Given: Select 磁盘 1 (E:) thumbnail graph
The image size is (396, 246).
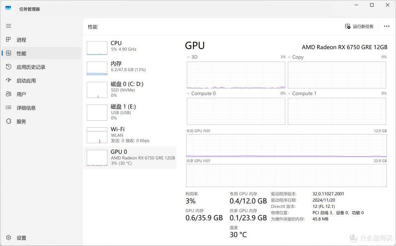Looking at the screenshot, I should [x=97, y=113].
